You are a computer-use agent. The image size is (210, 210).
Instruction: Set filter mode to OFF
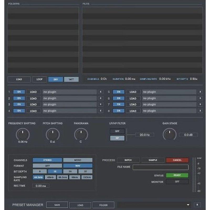[x=117, y=131]
